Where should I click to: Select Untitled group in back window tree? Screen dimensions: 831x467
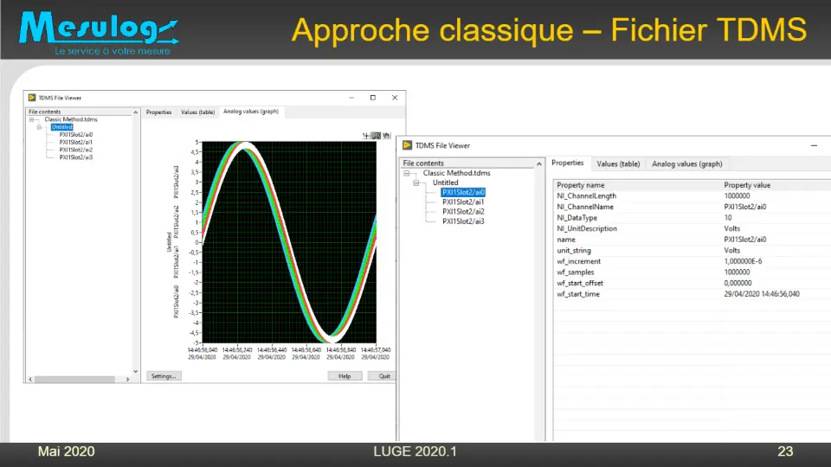pos(62,127)
